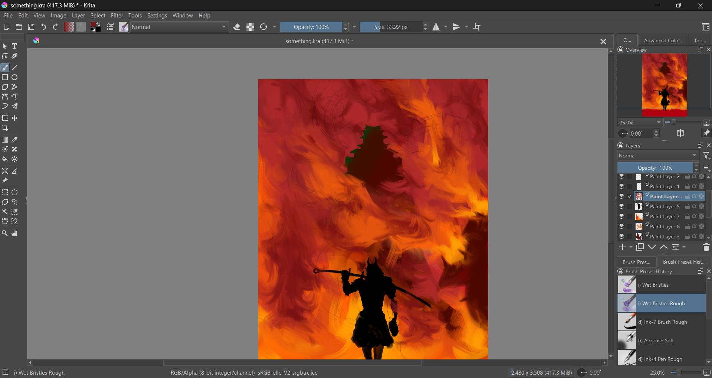This screenshot has height=378, width=712.
Task: Click the horizontal mirror tool icon
Action: coord(436,27)
